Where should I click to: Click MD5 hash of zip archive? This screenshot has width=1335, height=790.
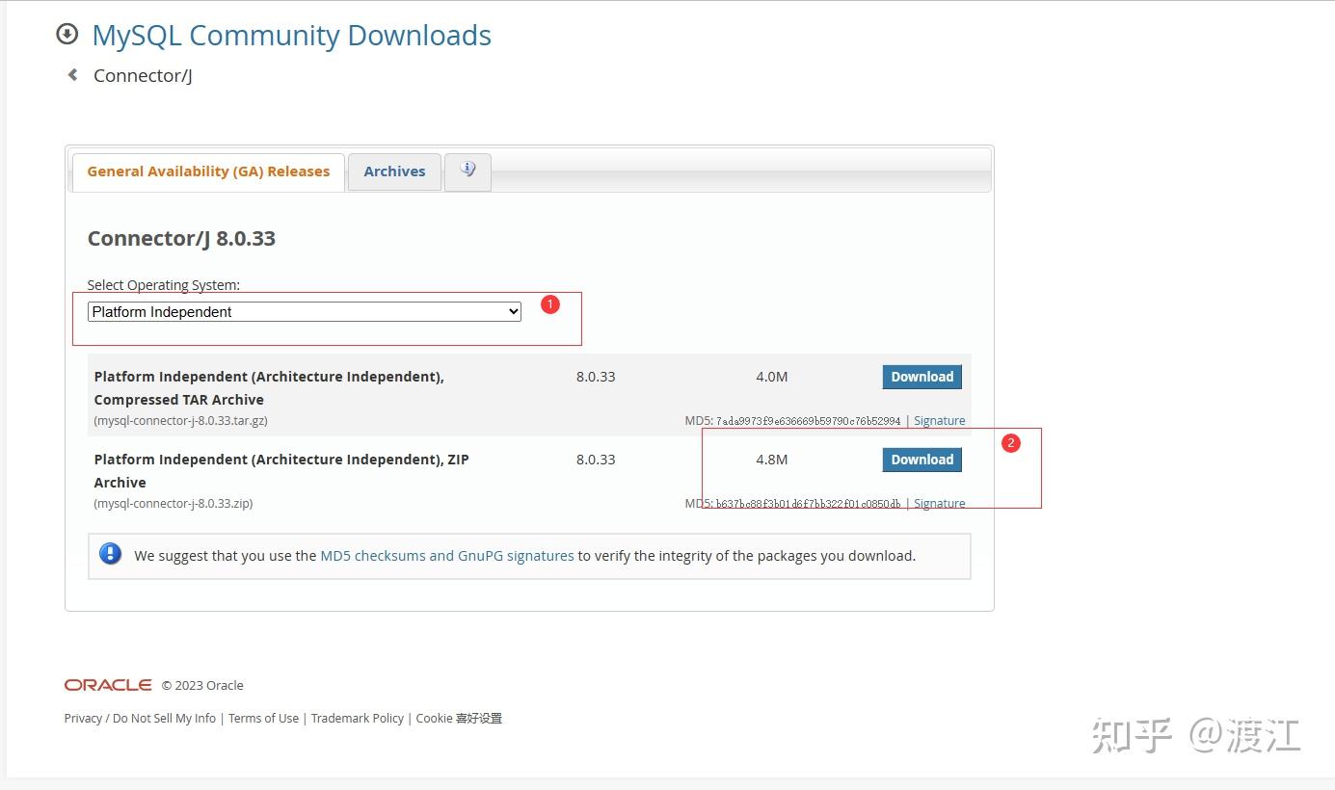[x=808, y=504]
